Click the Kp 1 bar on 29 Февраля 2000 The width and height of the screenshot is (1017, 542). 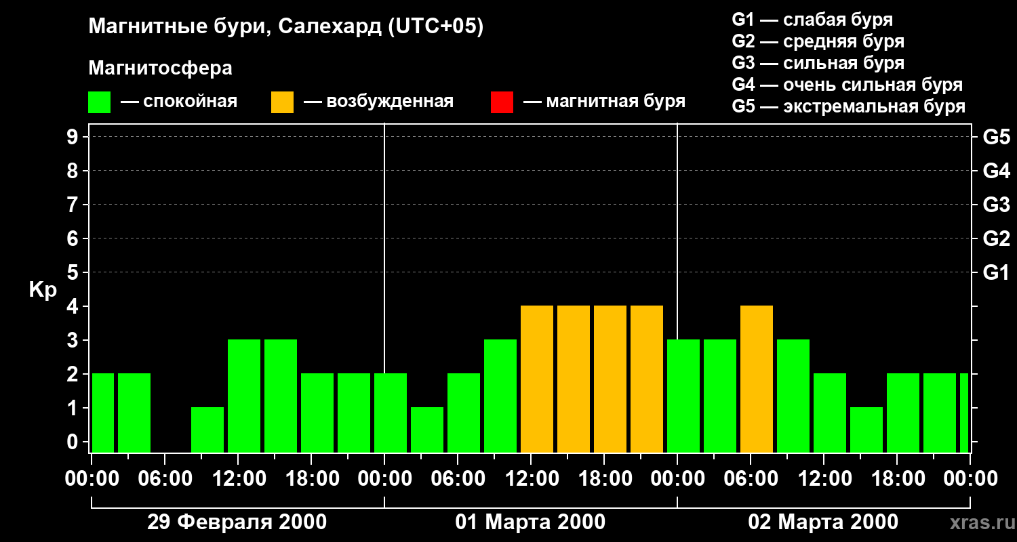point(207,430)
